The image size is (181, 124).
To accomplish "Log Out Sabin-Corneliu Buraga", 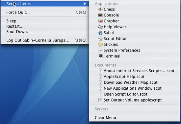I will pyautogui.click(x=45, y=40).
